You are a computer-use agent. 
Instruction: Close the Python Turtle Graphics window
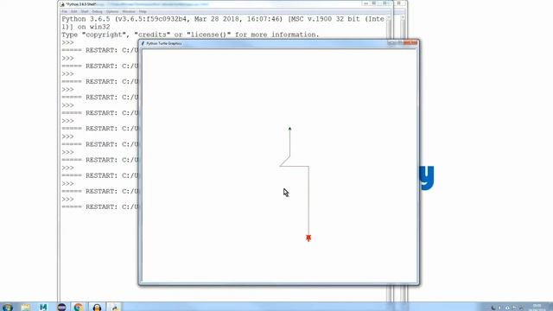410,43
